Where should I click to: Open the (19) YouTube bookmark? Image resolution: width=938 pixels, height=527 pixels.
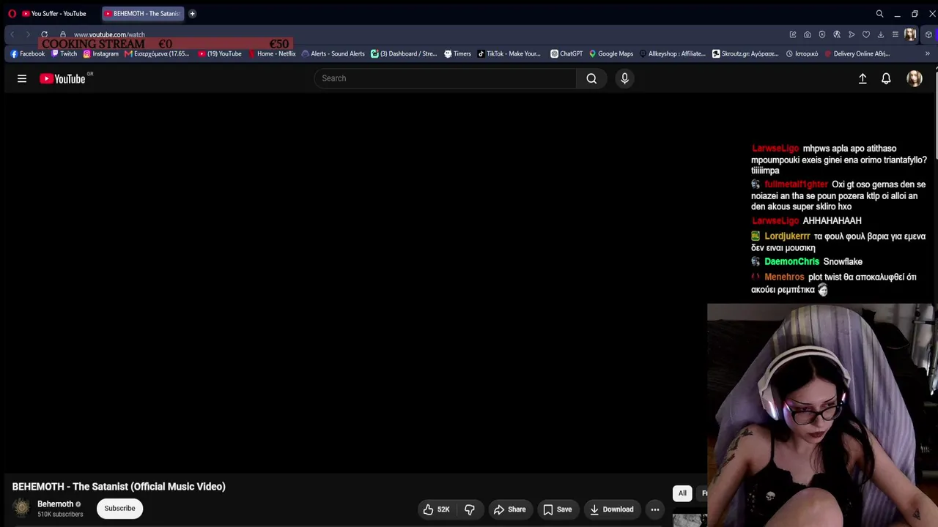coord(220,53)
